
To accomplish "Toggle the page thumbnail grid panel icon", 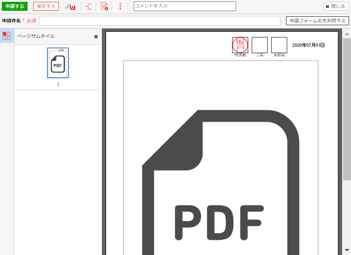I will point(7,36).
